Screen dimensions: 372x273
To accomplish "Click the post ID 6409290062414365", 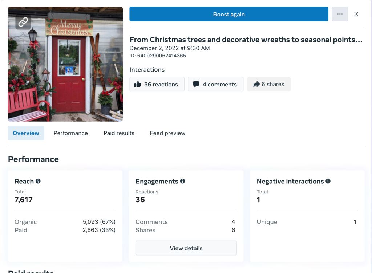I will click(x=158, y=56).
